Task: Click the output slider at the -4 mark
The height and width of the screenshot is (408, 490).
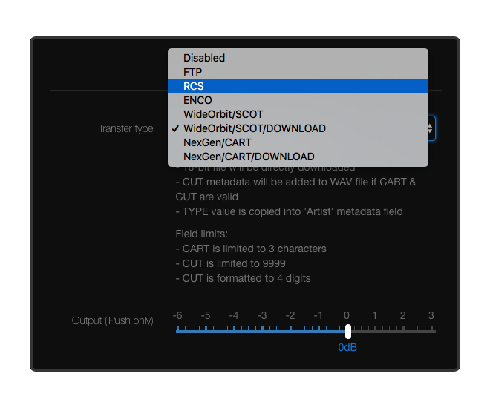Action: pyautogui.click(x=234, y=330)
